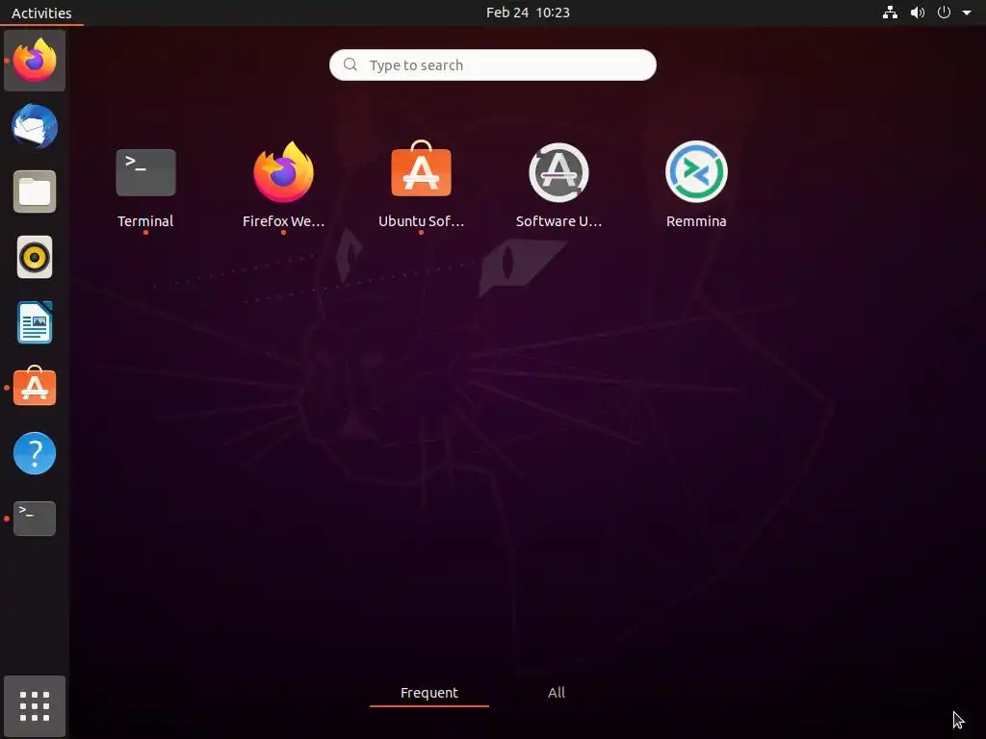Click the power icon in the top bar
The width and height of the screenshot is (986, 739).
(944, 13)
